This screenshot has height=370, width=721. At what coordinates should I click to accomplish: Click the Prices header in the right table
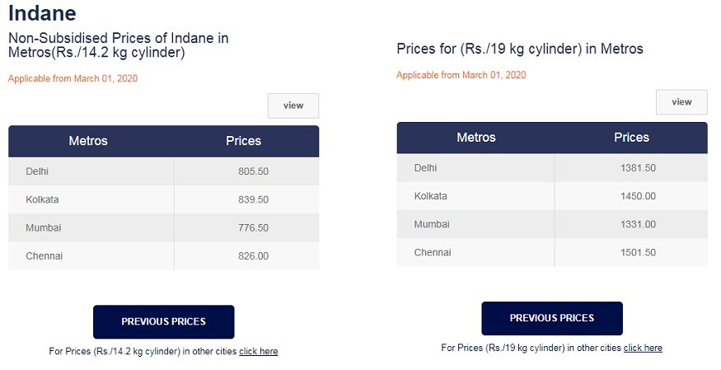click(x=632, y=138)
